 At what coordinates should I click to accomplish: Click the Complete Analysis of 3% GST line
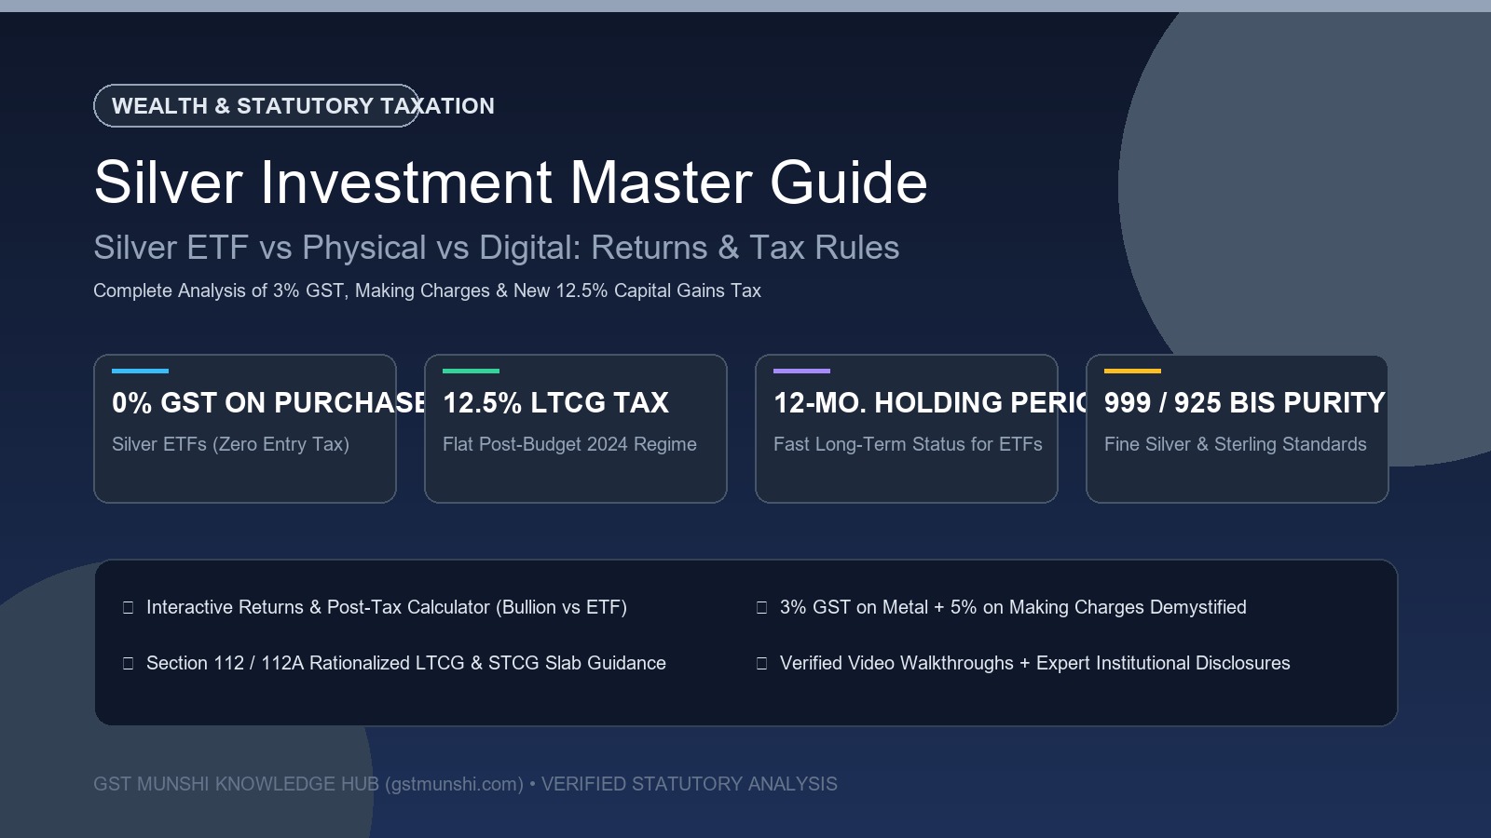[x=427, y=291]
